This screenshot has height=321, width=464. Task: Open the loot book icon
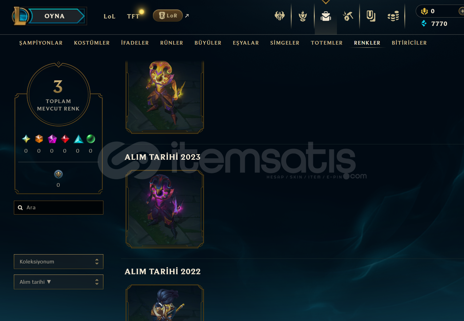pyautogui.click(x=371, y=16)
